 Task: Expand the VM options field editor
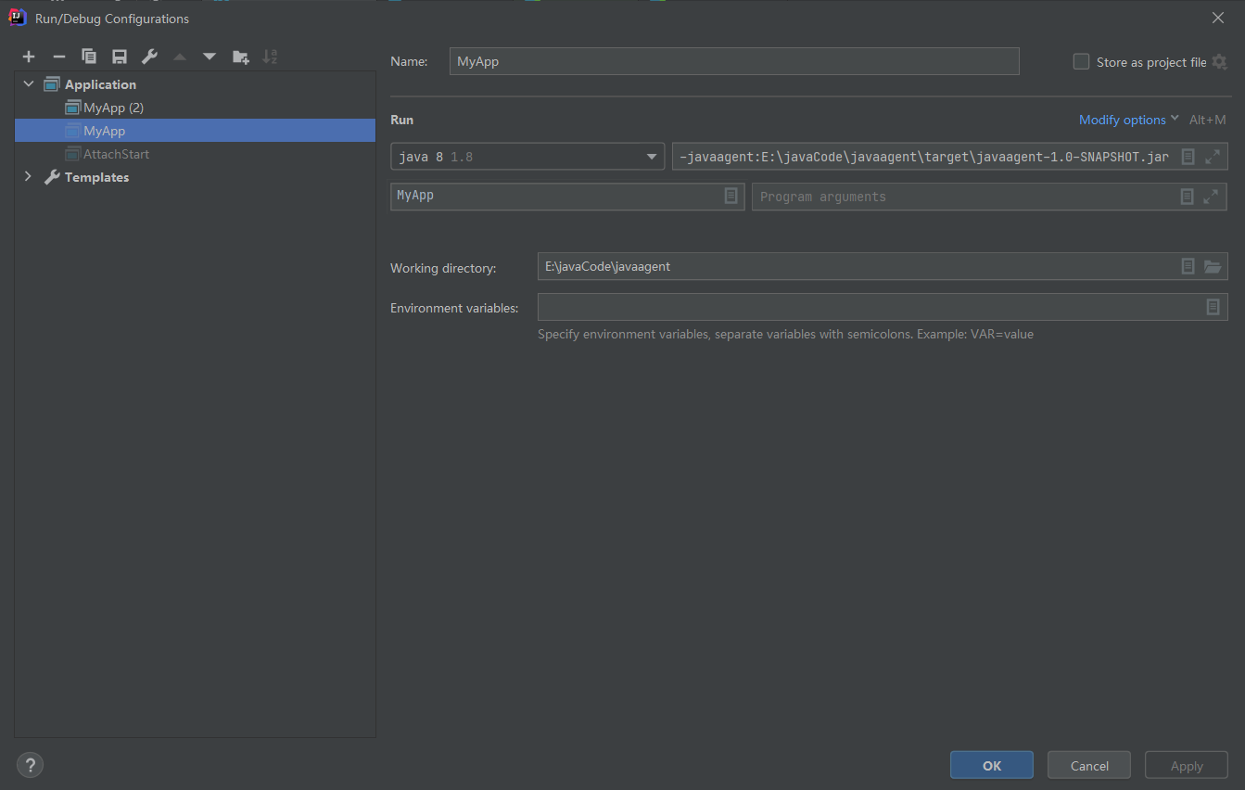(1212, 157)
